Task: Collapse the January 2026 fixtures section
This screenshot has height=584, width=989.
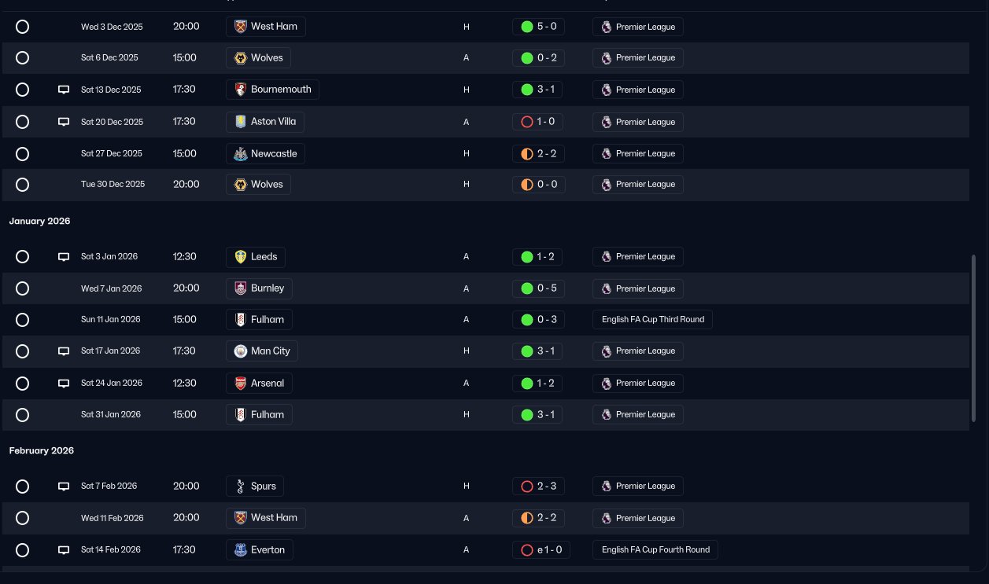Action: coord(39,221)
